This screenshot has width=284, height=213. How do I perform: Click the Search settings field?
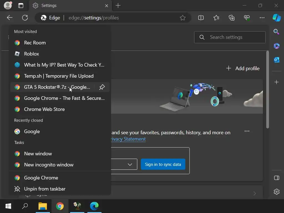[x=230, y=37]
